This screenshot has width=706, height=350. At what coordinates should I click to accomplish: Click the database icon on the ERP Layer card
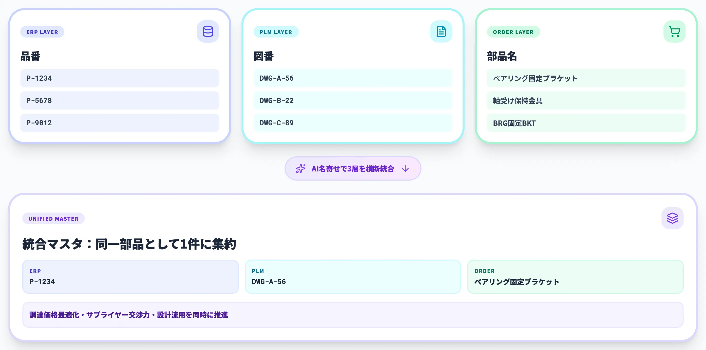coord(208,31)
